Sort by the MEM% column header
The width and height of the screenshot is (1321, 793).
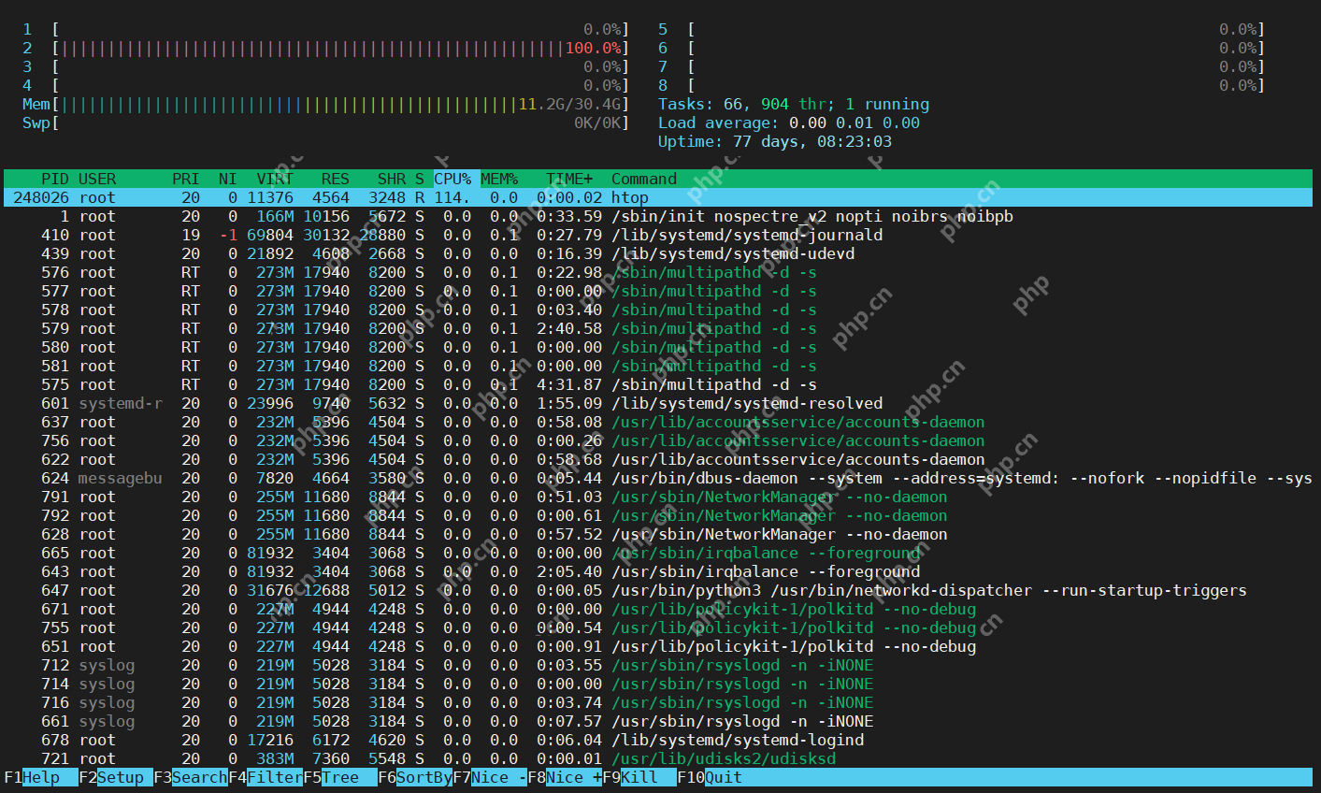pos(499,179)
